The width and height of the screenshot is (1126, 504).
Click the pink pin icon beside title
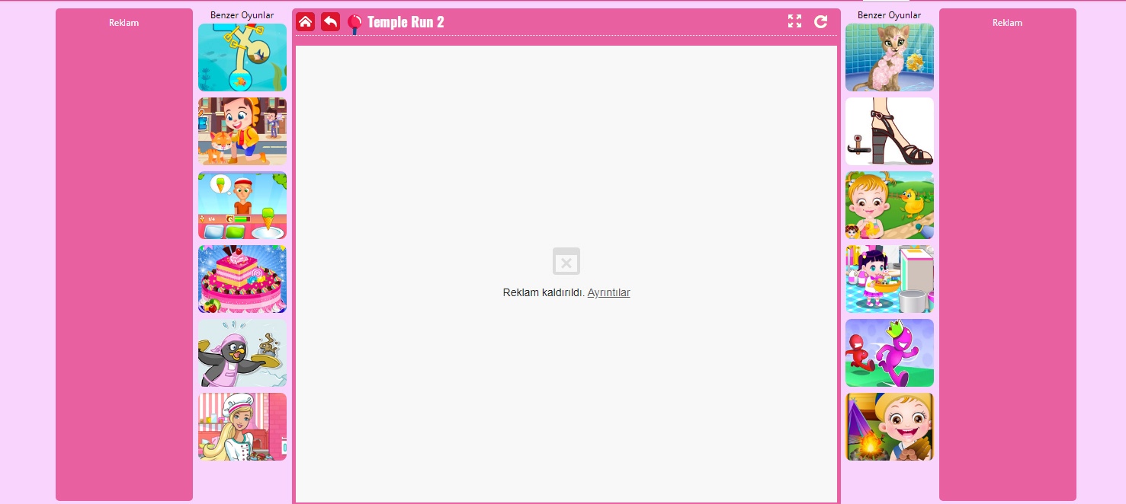coord(354,24)
